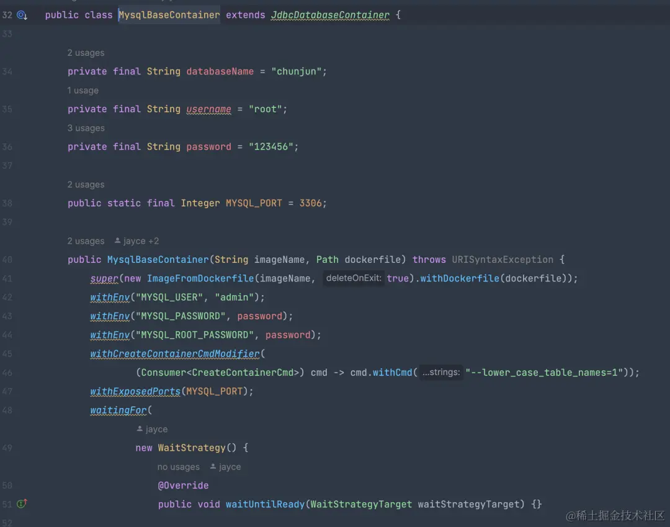Click the ImageFromDockerfile constructor call
The image size is (670, 527).
pos(200,278)
